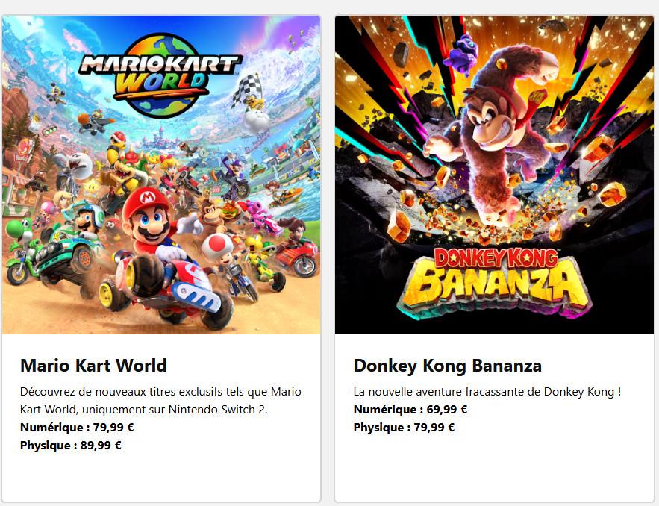The height and width of the screenshot is (506, 659).
Task: Click the white Boo ghost in artwork
Action: tap(78, 163)
